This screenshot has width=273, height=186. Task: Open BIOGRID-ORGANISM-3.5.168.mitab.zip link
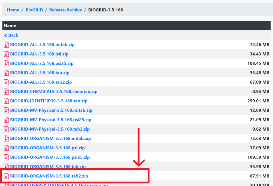point(51,138)
